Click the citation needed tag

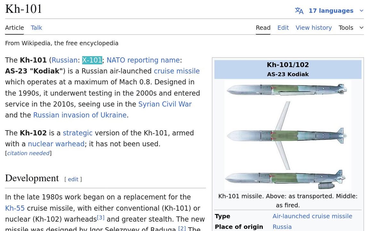pos(28,153)
